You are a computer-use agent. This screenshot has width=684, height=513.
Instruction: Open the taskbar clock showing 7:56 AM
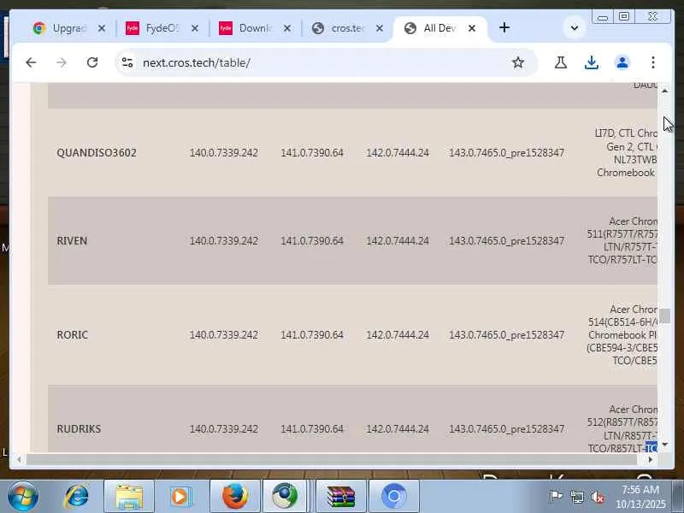pos(640,497)
